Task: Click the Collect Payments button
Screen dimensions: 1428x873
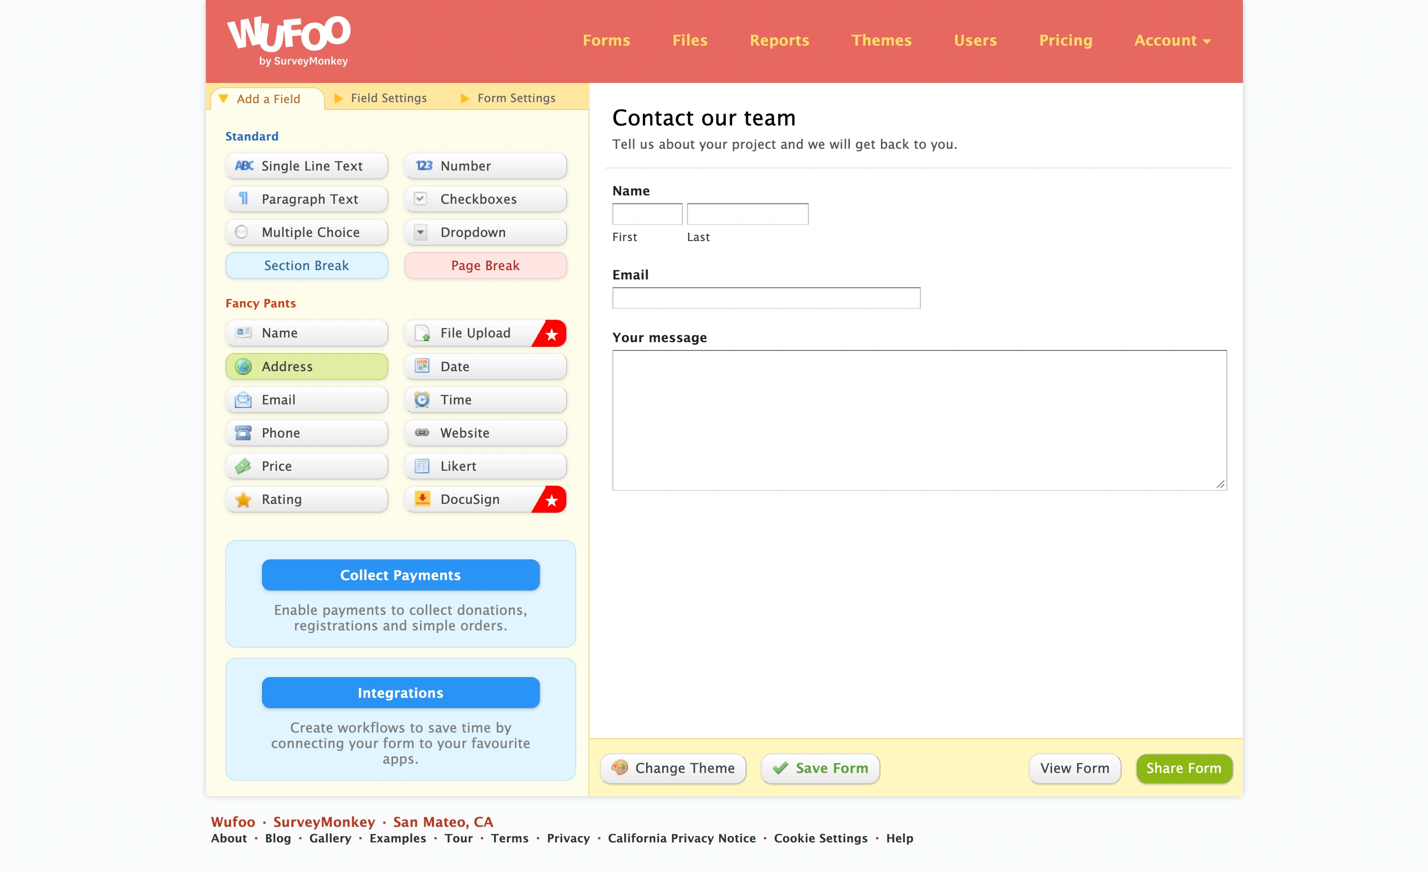Action: [400, 575]
